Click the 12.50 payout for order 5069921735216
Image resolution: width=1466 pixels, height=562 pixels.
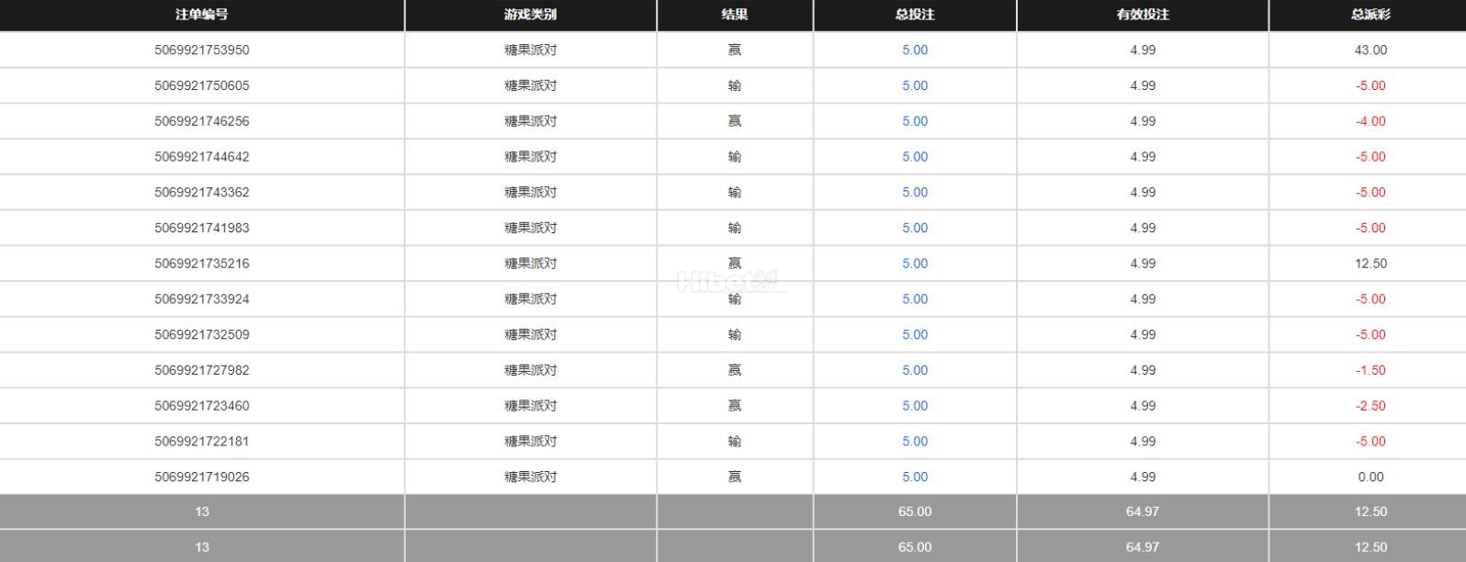(1370, 264)
